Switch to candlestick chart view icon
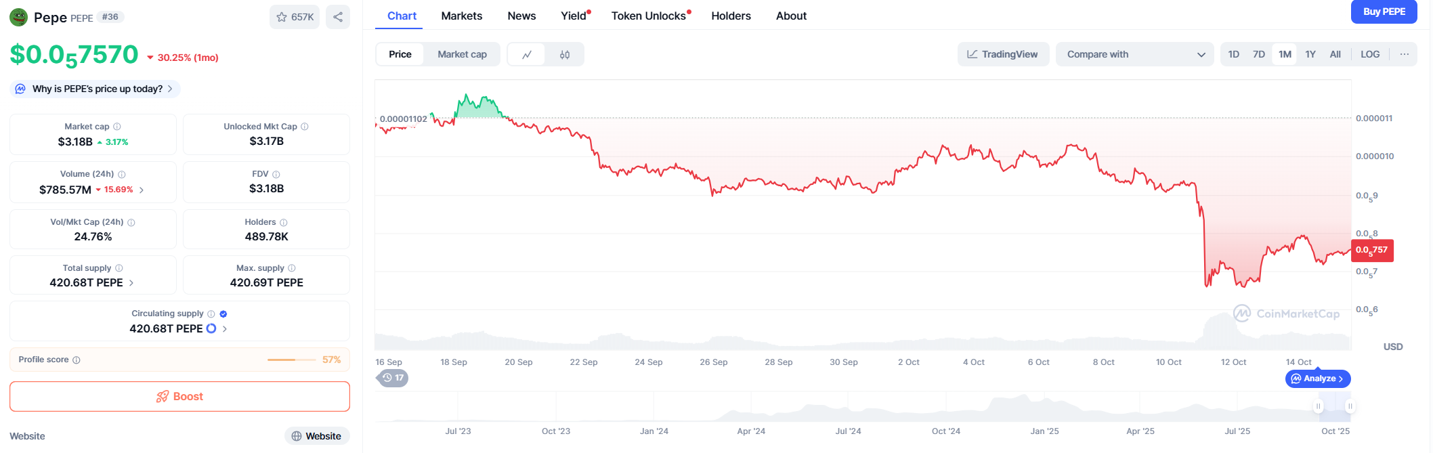Viewport: 1433px width, 453px height. tap(564, 55)
